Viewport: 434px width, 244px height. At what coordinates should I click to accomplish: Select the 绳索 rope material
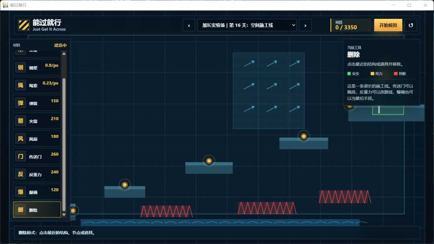coord(37,85)
